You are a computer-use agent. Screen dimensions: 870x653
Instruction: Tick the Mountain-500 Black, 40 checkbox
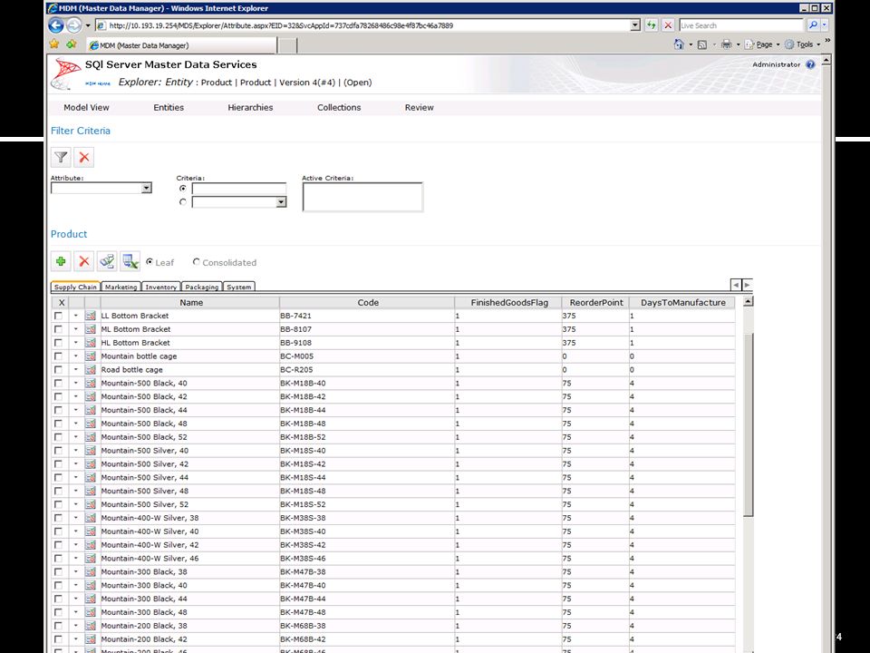pyautogui.click(x=58, y=383)
